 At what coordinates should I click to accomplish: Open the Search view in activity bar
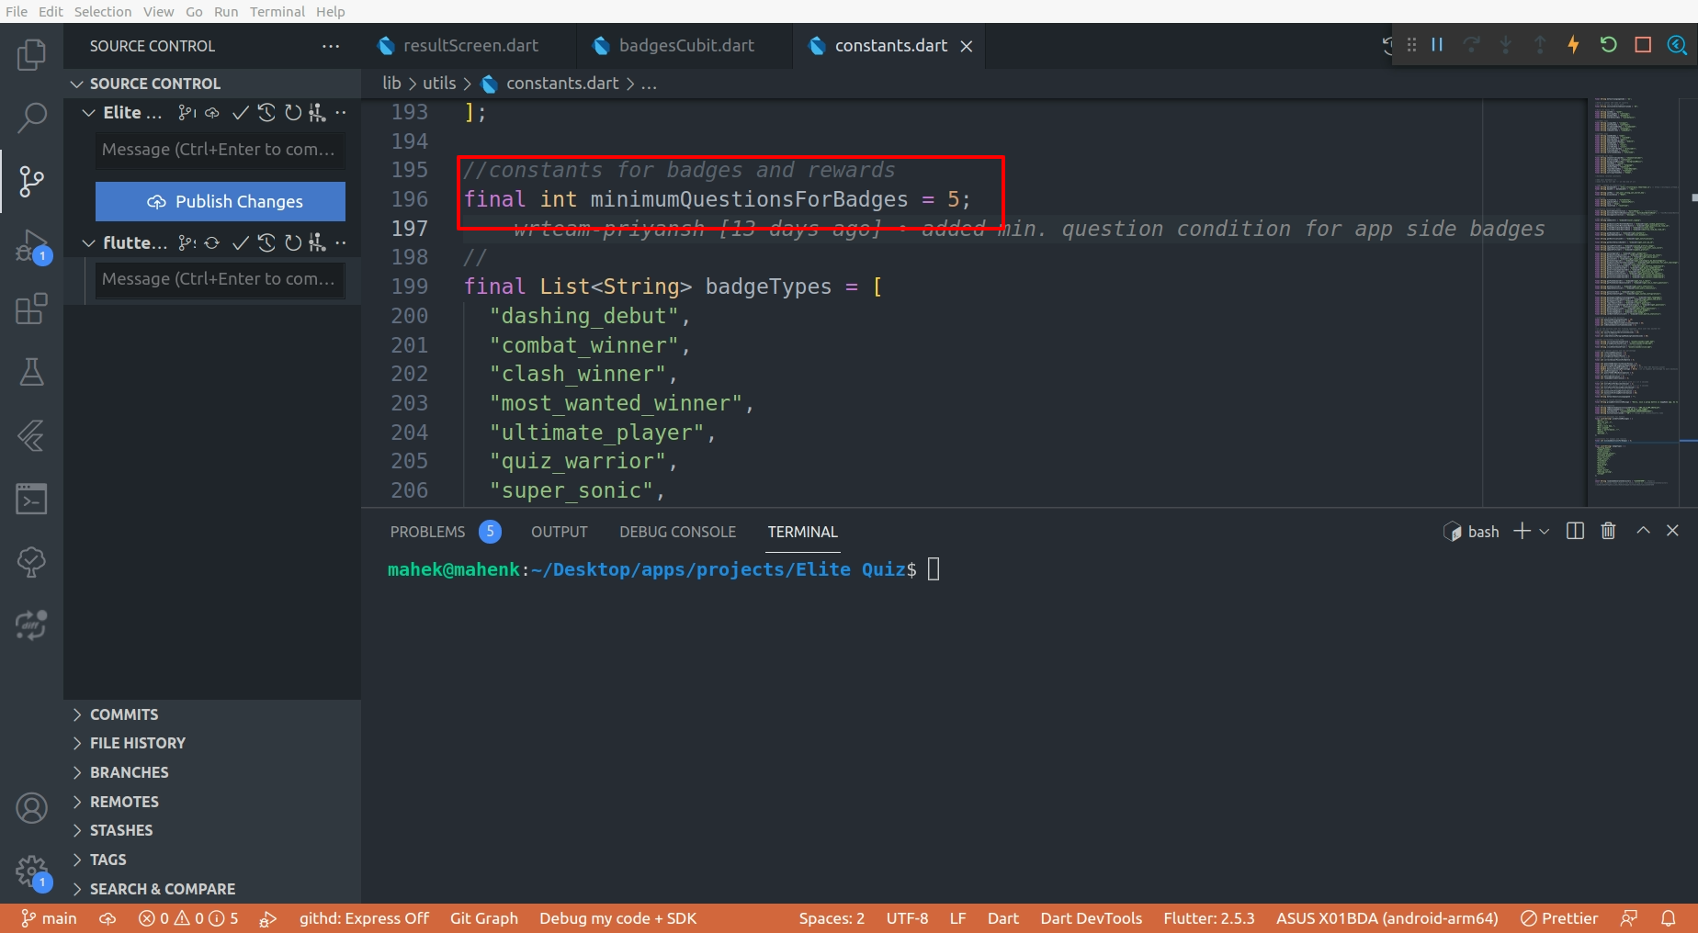(x=31, y=118)
